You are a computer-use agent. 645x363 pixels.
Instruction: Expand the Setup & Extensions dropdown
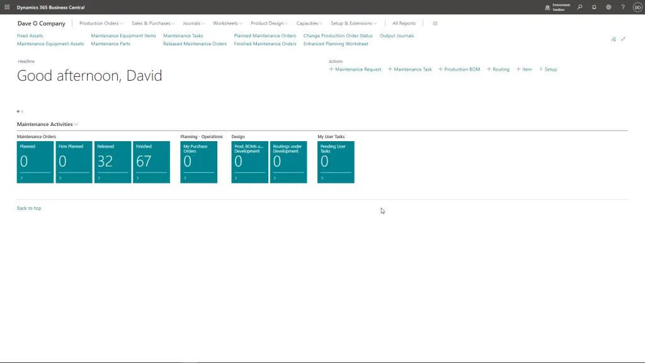coord(353,23)
